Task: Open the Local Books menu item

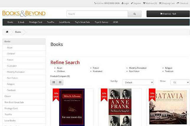Action: [x=64, y=22]
